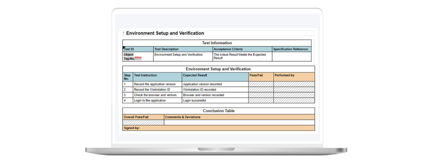
Task: Click "Login to the application" instruction
Action: [x=157, y=100]
